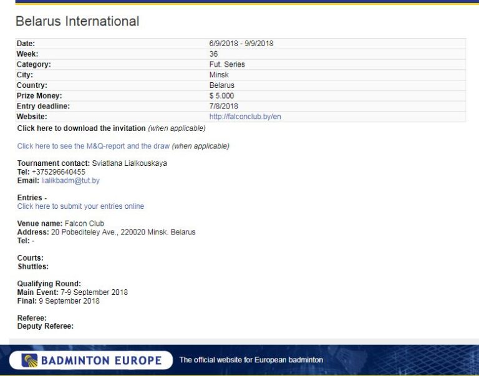Click the Country: row label

pos(32,85)
